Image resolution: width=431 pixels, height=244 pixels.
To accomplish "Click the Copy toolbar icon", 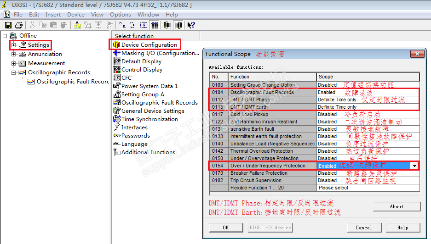I will (43, 25).
